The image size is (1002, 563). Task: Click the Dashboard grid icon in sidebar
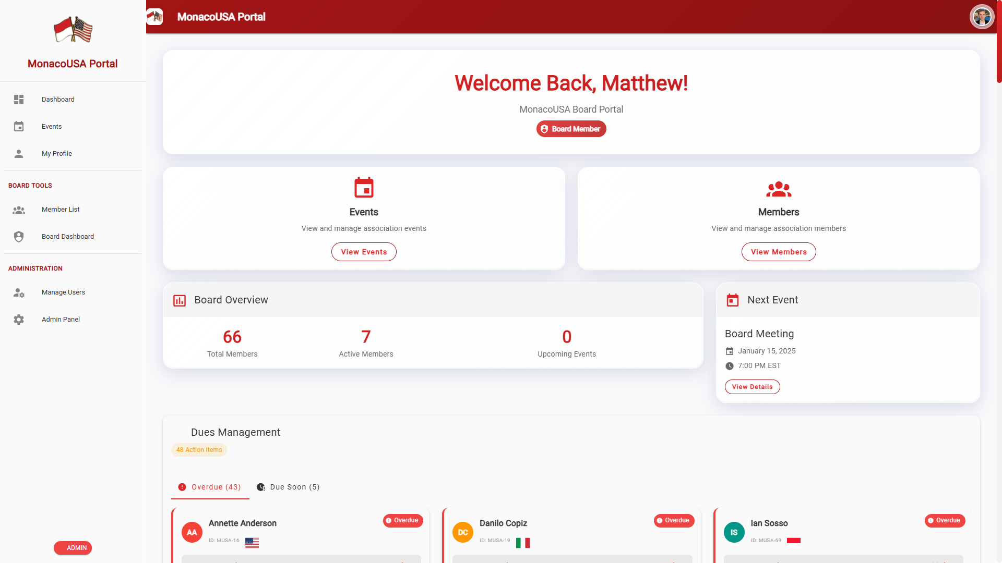(19, 100)
